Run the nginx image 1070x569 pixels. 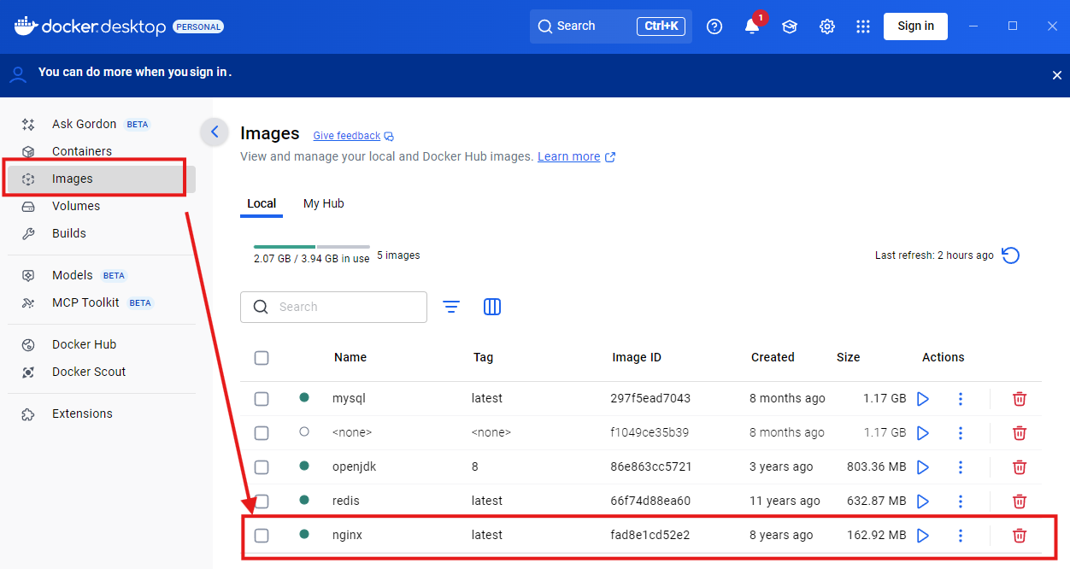[x=923, y=536]
